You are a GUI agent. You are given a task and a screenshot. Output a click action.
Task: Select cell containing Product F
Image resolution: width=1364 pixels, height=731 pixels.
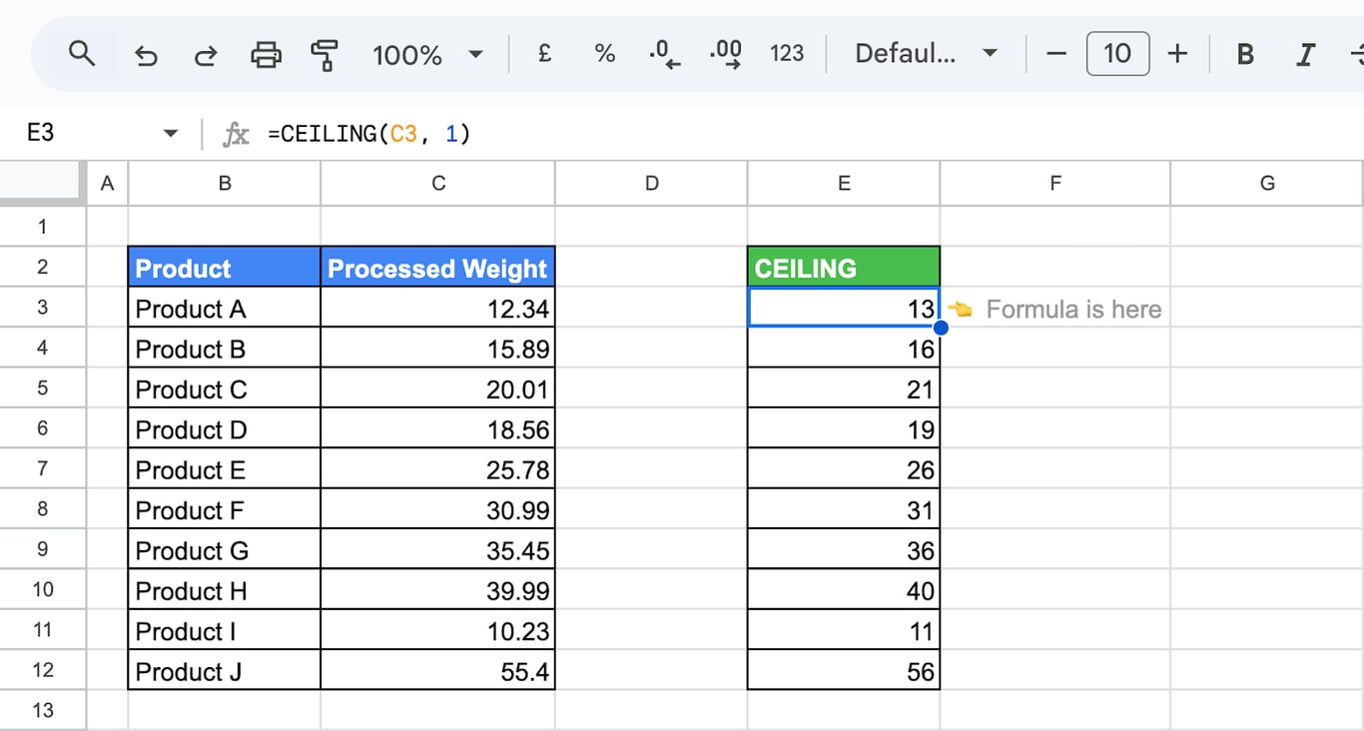(225, 508)
